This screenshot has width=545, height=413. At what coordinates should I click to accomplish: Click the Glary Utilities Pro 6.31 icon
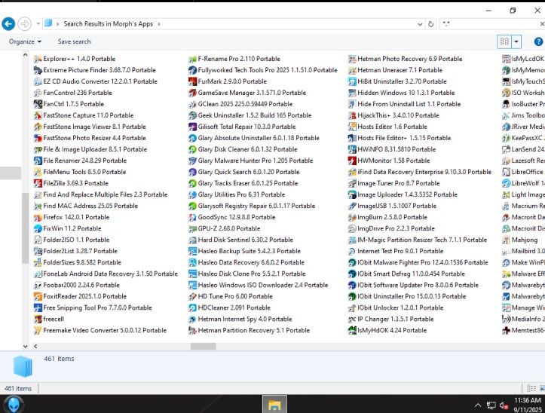click(x=192, y=194)
